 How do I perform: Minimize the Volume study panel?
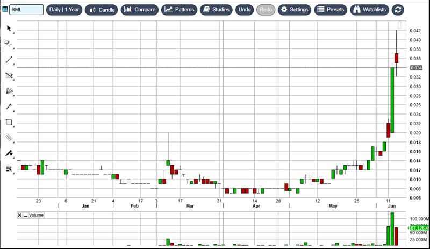click(x=25, y=215)
